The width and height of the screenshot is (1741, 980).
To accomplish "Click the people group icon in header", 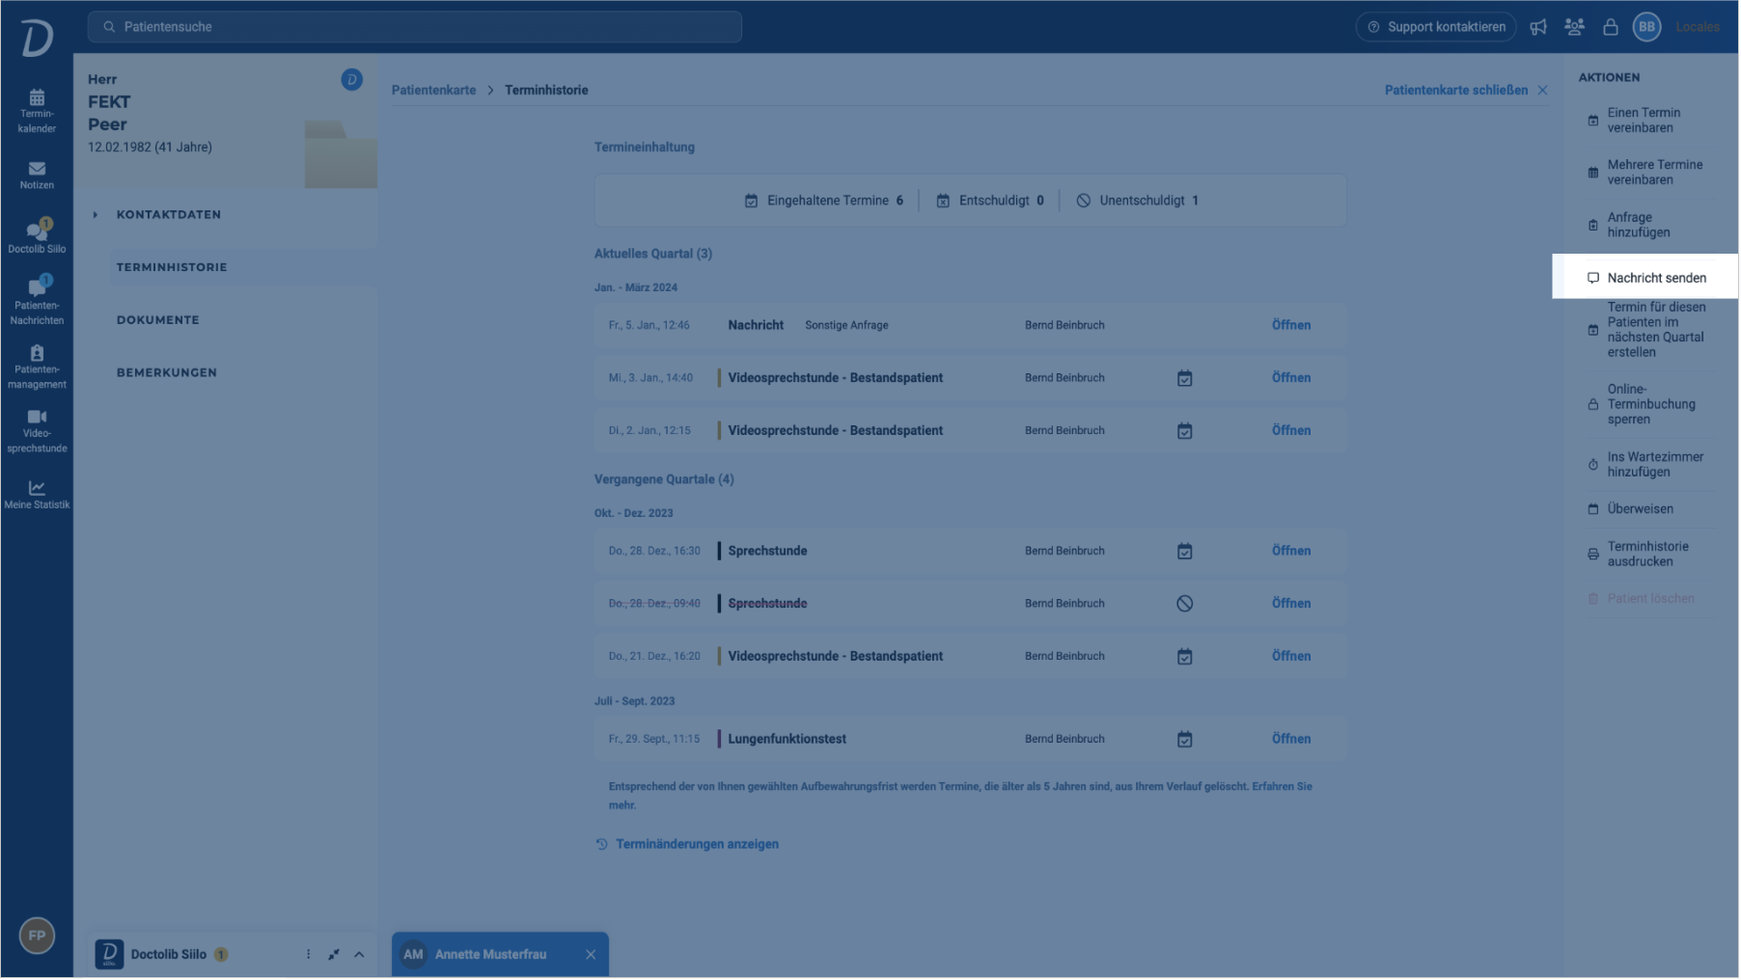I will coord(1575,27).
